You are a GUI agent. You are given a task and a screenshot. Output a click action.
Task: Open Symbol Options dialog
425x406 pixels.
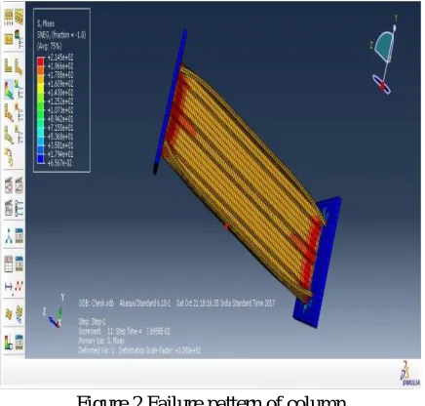(19, 112)
